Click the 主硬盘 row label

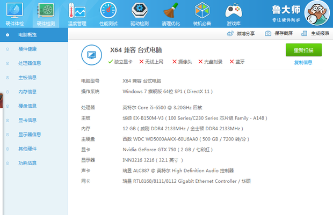pos(88,139)
